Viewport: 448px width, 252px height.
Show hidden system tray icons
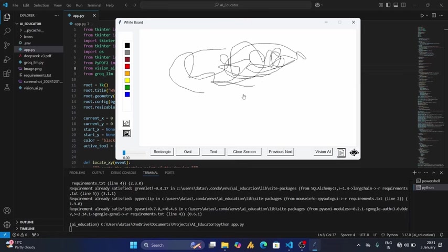tap(358, 245)
